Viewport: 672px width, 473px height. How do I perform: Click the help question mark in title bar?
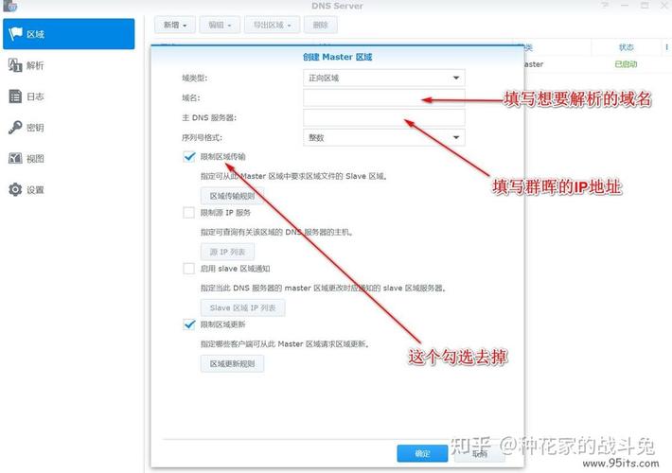pyautogui.click(x=605, y=5)
